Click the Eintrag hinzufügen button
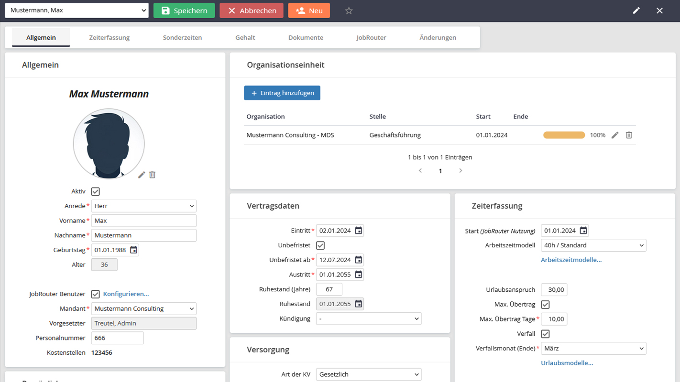The height and width of the screenshot is (382, 680). click(x=282, y=93)
